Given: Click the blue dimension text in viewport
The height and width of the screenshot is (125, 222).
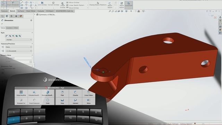Looking at the screenshot, I should pyautogui.click(x=87, y=62).
